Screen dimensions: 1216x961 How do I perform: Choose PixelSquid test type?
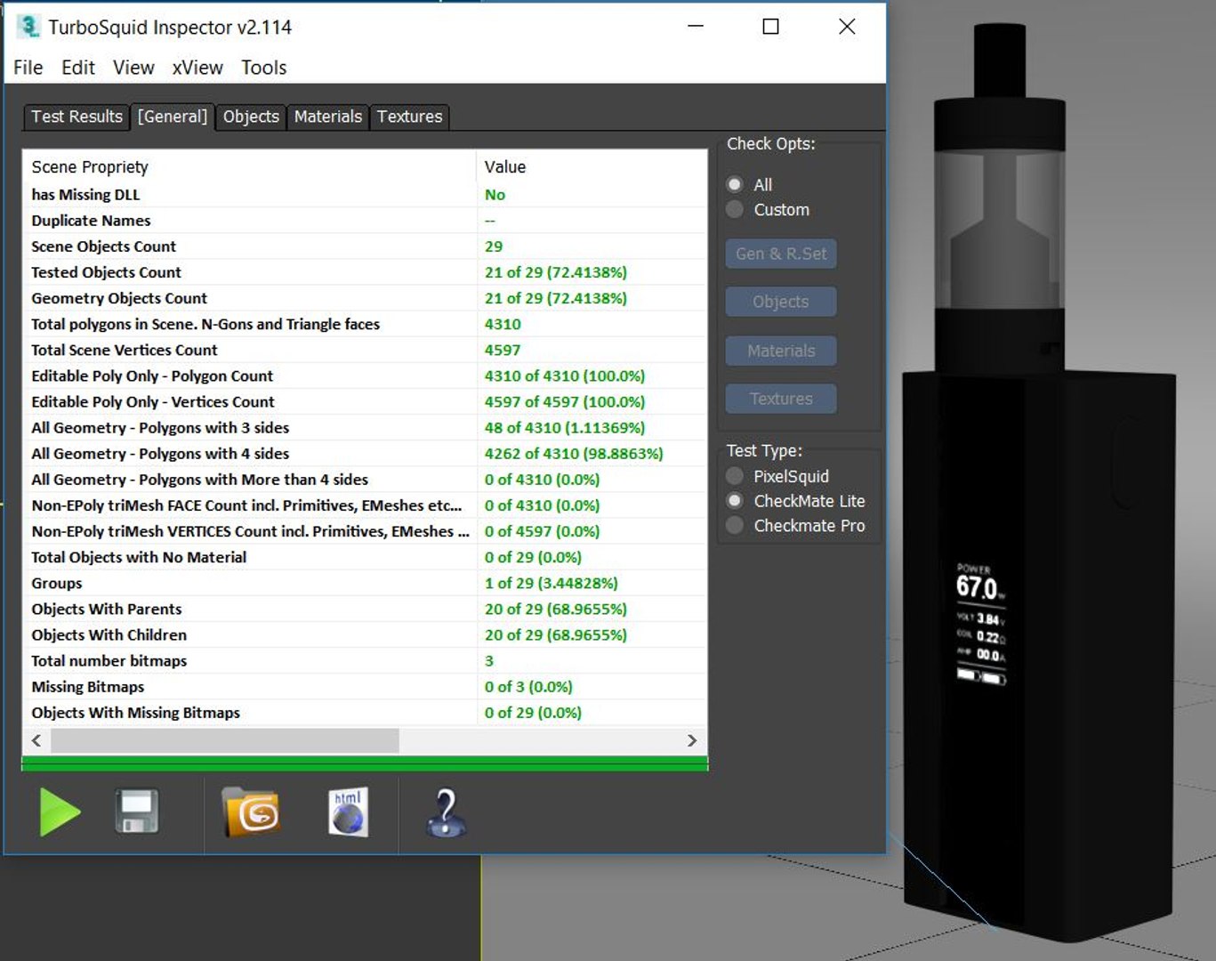(735, 476)
